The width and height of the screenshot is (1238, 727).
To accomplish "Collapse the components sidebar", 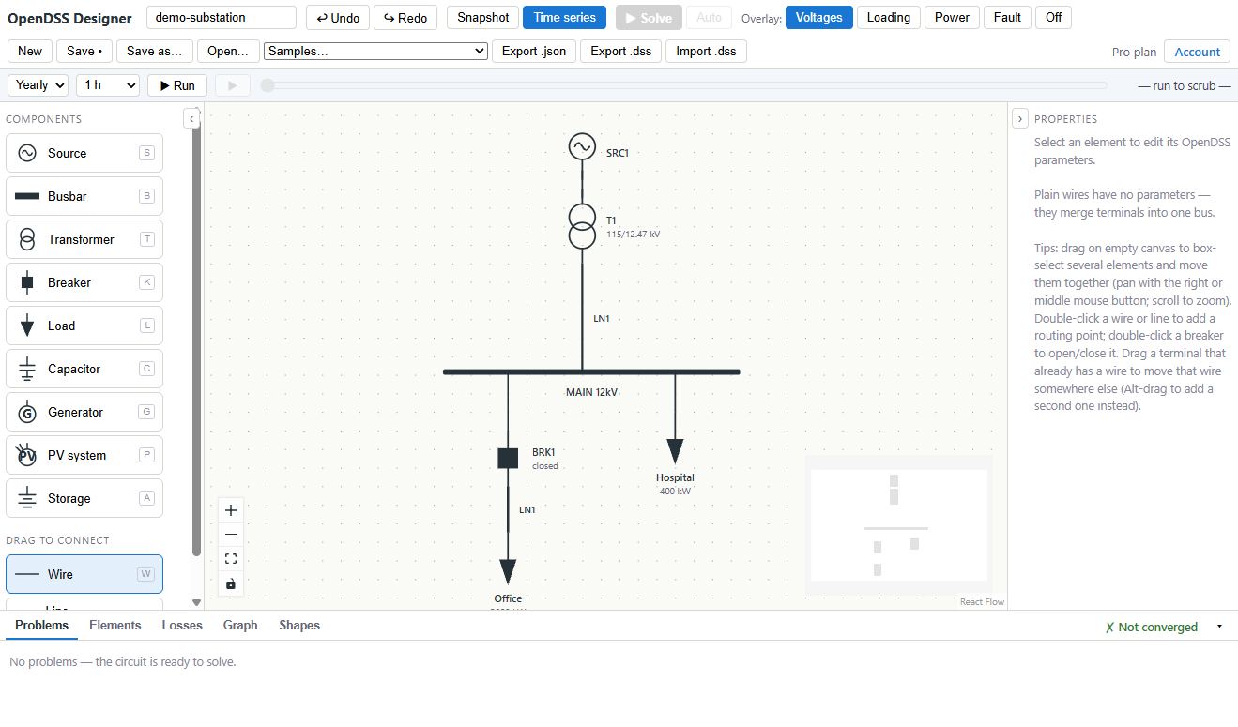I will coord(191,118).
